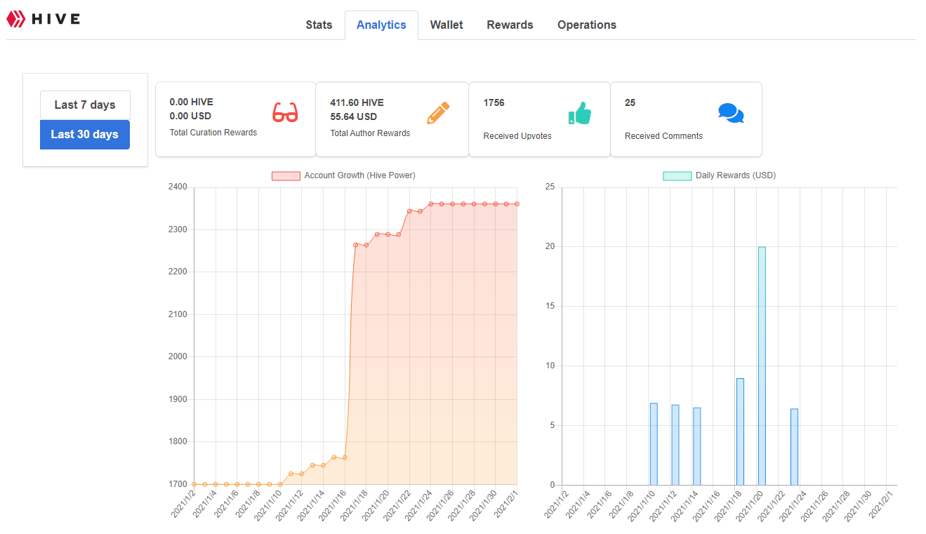
Task: Switch to the Wallet tab
Action: coord(447,25)
